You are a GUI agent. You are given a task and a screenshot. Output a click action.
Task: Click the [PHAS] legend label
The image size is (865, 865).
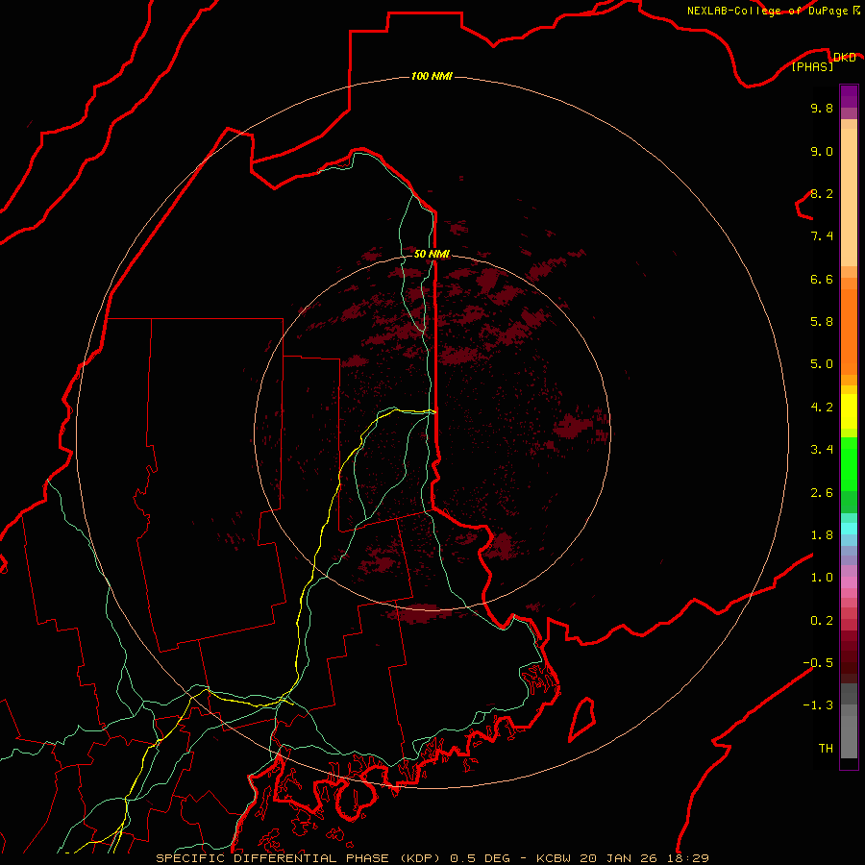(812, 67)
